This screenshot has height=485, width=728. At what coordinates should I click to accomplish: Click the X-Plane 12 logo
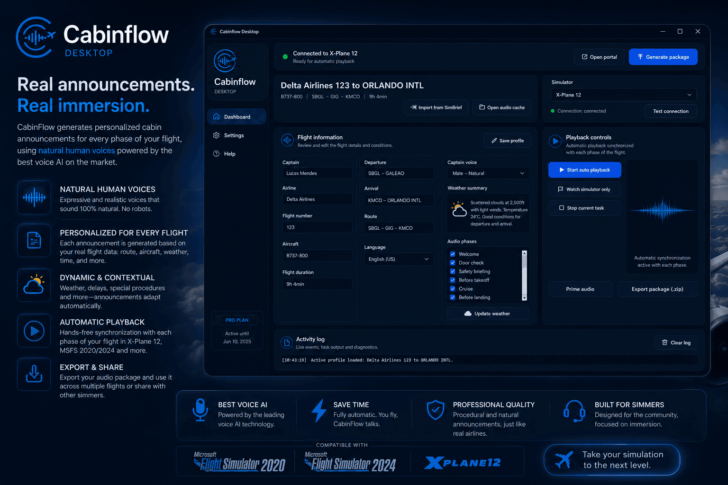[462, 463]
